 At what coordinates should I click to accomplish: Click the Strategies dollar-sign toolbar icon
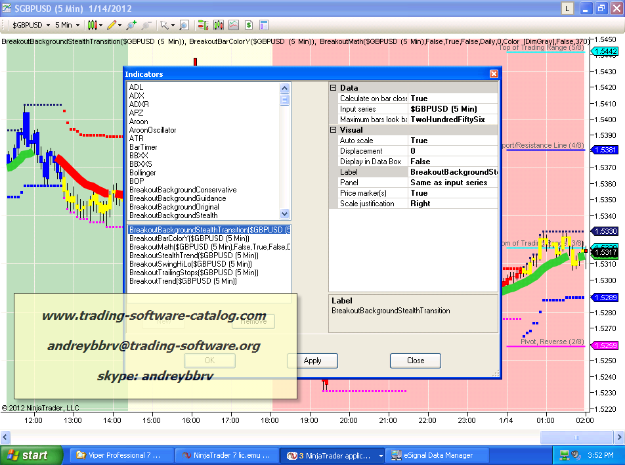click(249, 25)
